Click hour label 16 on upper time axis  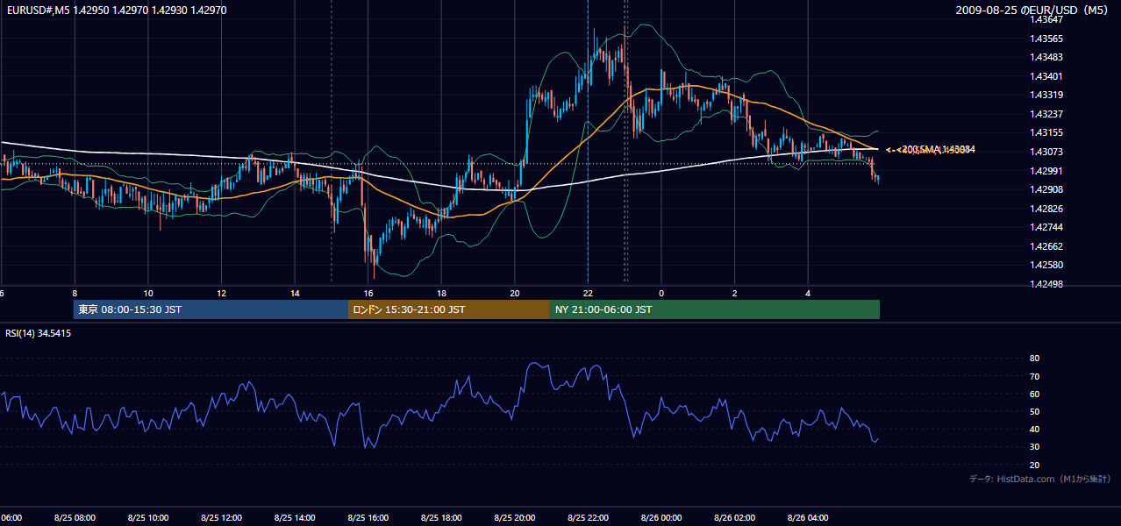(368, 294)
